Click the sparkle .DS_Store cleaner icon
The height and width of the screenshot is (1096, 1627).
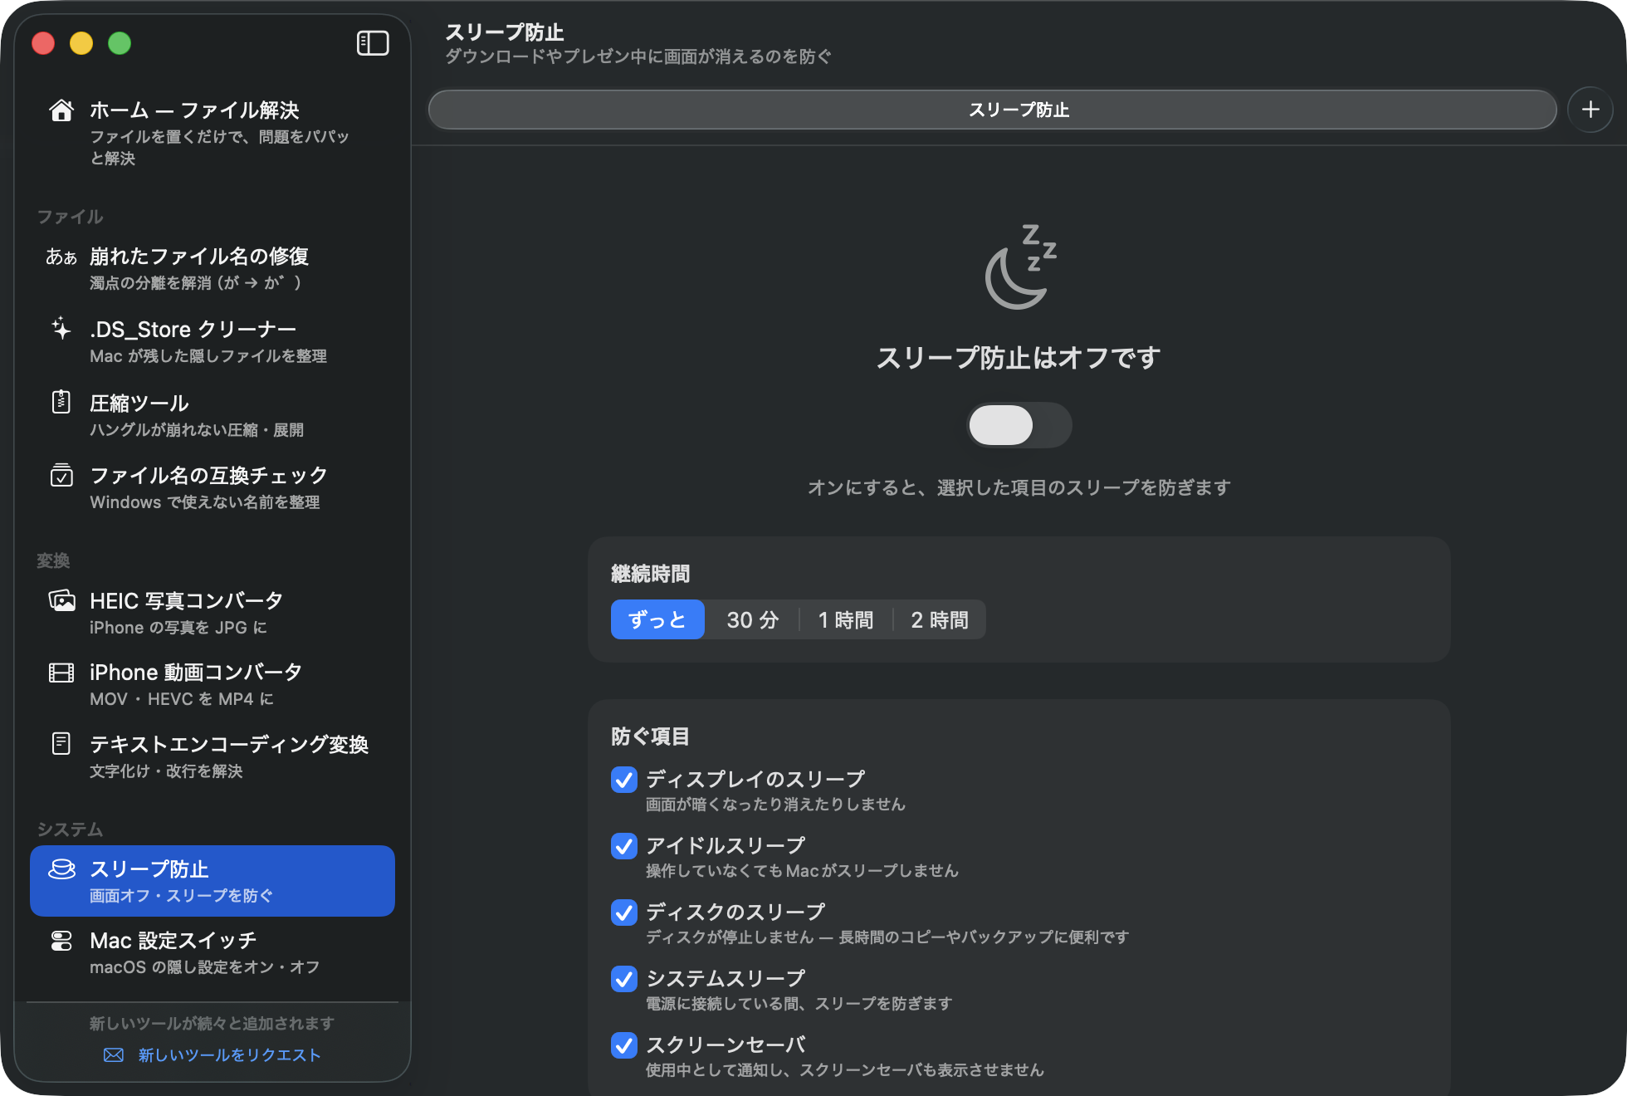(61, 329)
